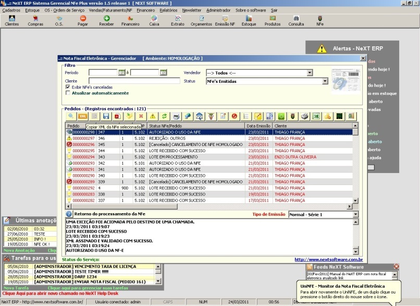Open Produtos toolbar icon
The image size is (420, 306).
273,21
